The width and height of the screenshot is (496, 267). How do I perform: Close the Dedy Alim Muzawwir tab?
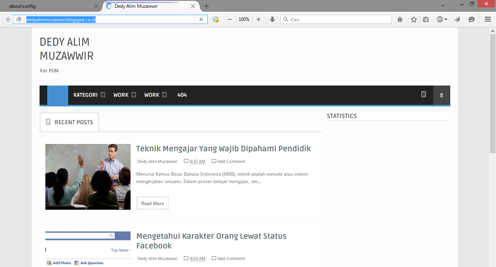click(193, 6)
